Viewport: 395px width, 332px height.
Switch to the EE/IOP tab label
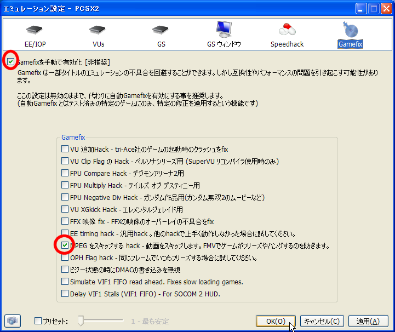pos(35,44)
